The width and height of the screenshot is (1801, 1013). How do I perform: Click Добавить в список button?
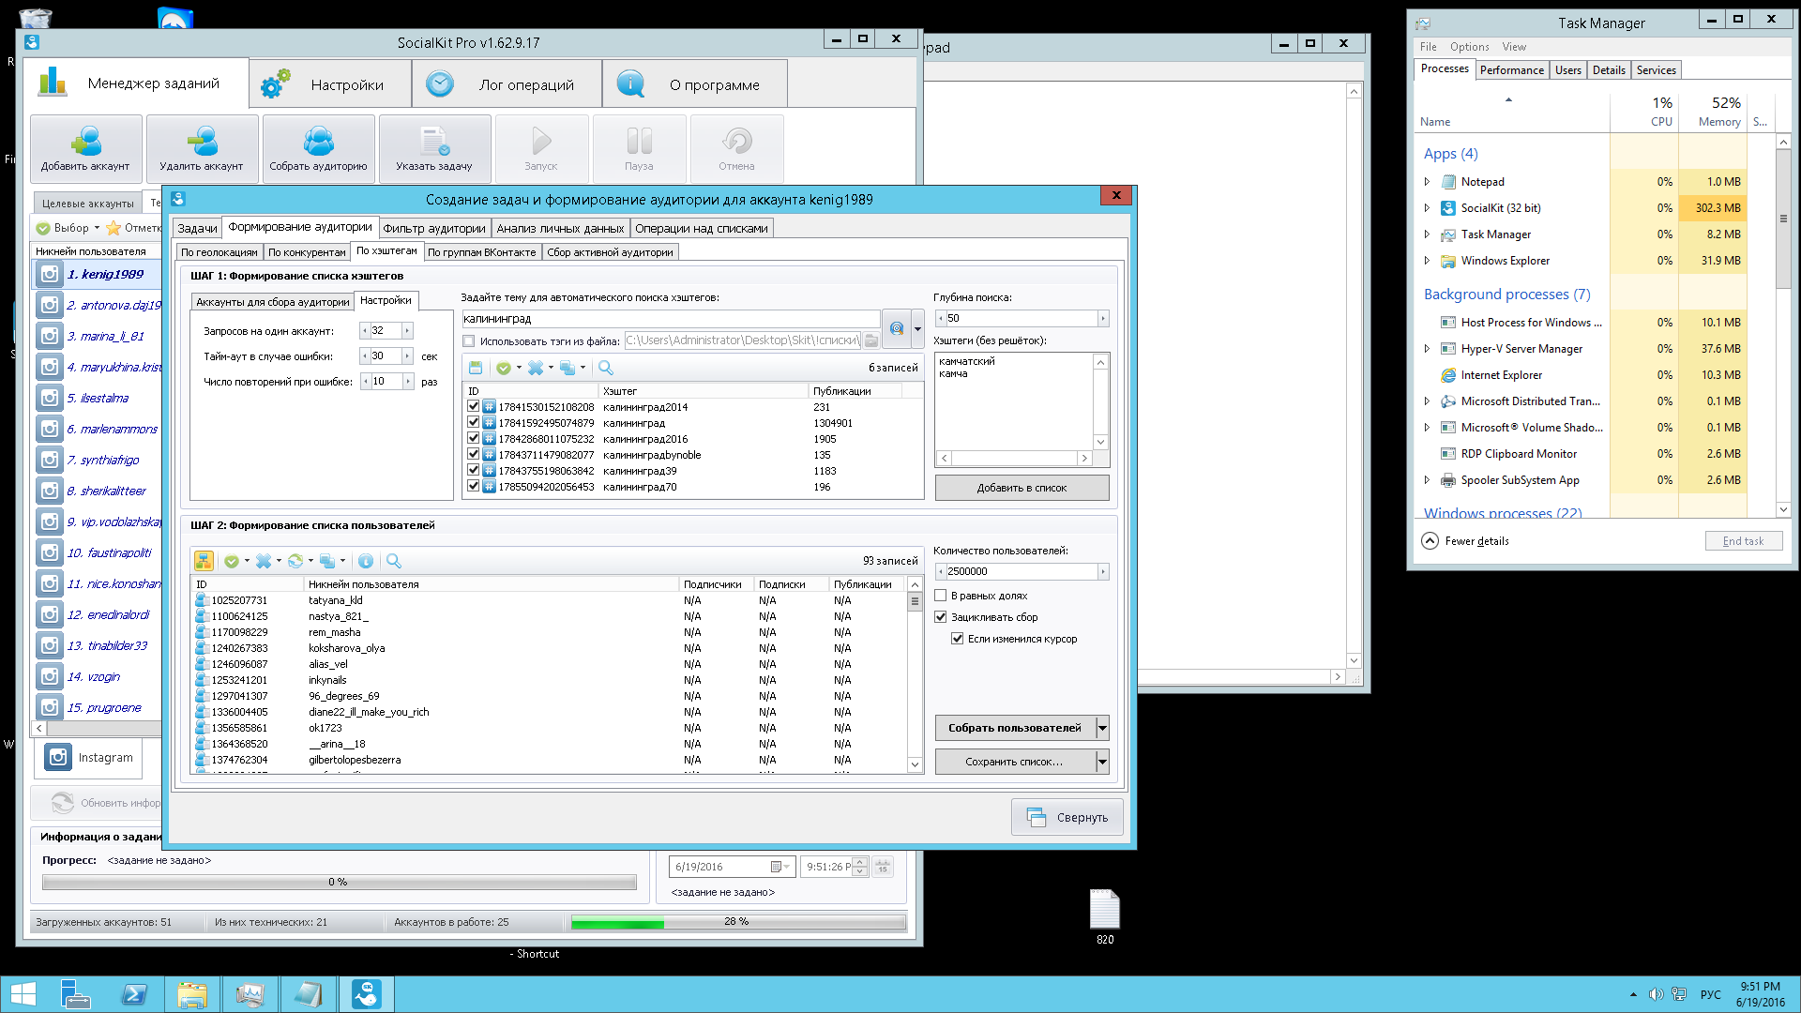point(1022,488)
